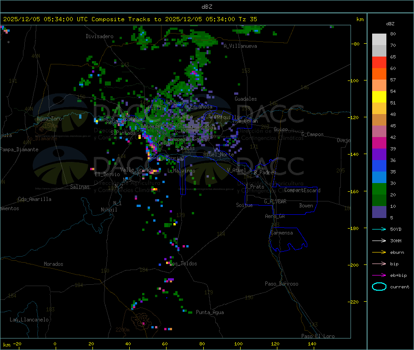The height and width of the screenshot is (350, 414).
Task: Click the Carmensa map label
Action: click(x=282, y=233)
